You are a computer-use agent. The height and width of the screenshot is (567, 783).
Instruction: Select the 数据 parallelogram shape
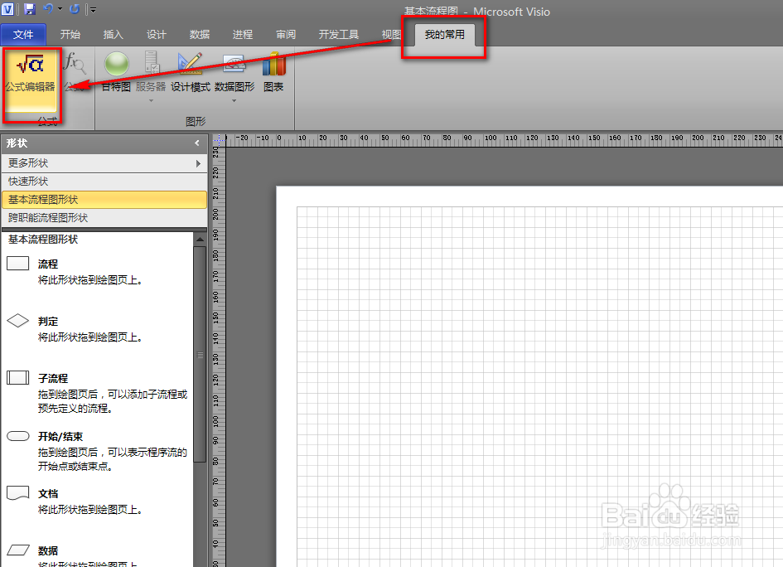click(x=18, y=550)
